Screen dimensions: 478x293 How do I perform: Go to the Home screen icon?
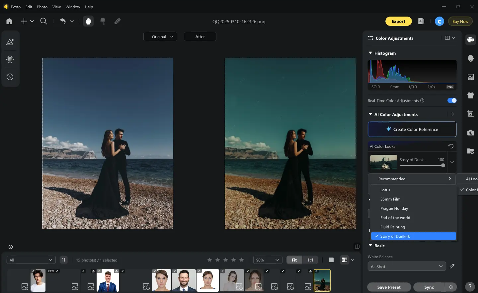coord(9,21)
